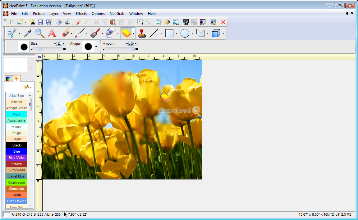Viewport: 358px width, 220px height.
Task: Increase Amount with the plus button
Action: [135, 43]
